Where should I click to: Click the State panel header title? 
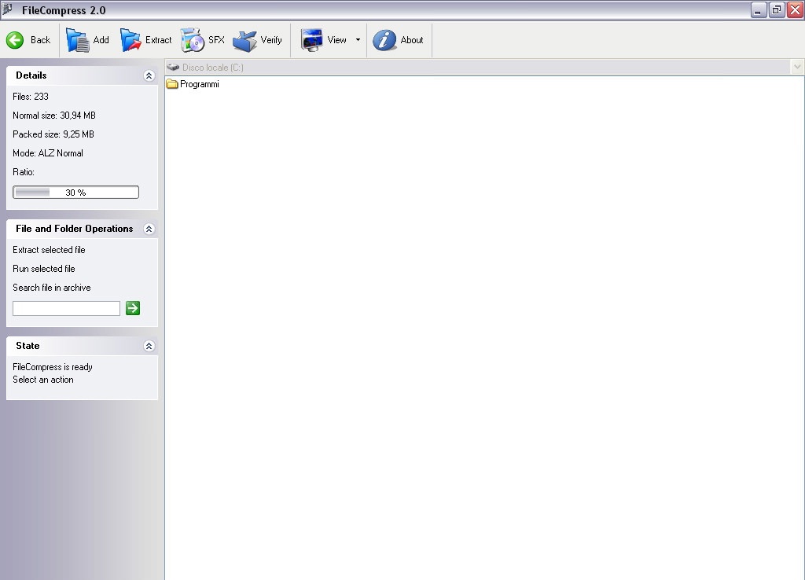click(x=28, y=346)
